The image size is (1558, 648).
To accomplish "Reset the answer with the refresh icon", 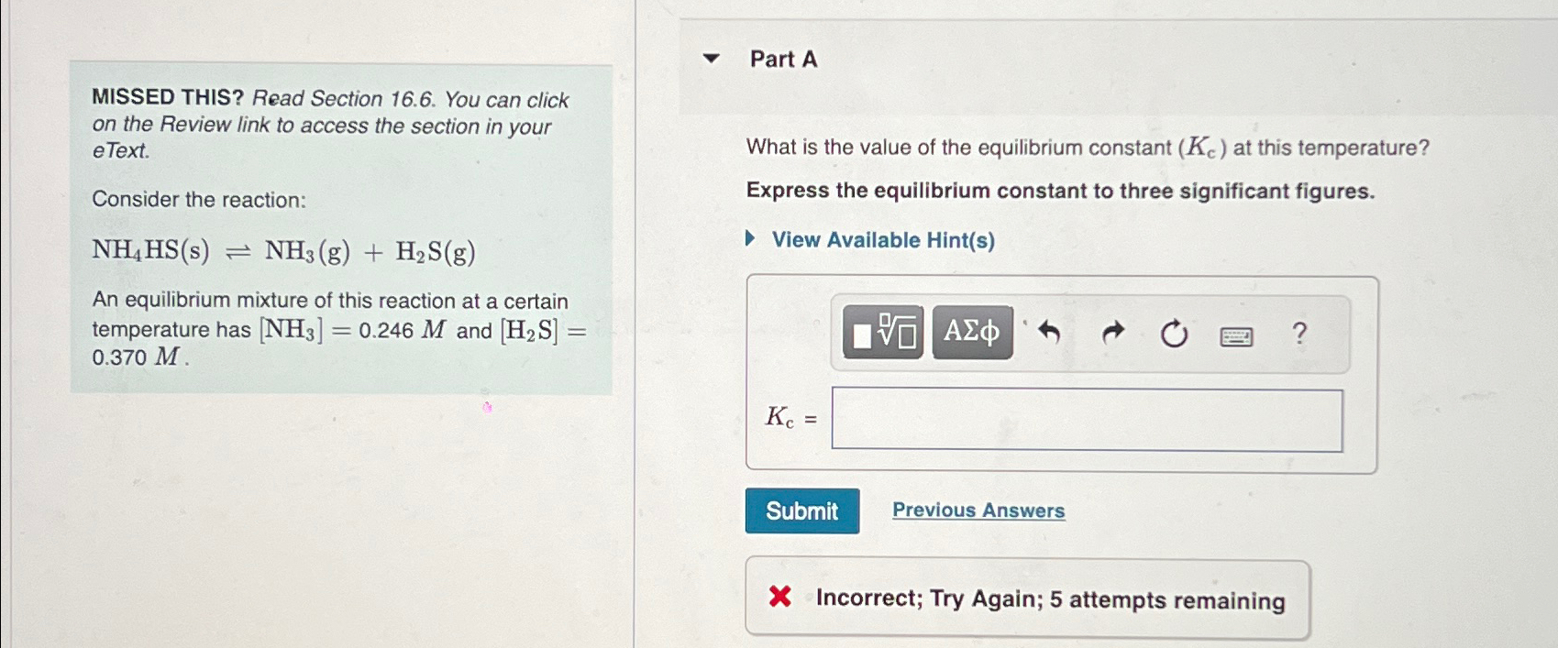I will pyautogui.click(x=1175, y=332).
